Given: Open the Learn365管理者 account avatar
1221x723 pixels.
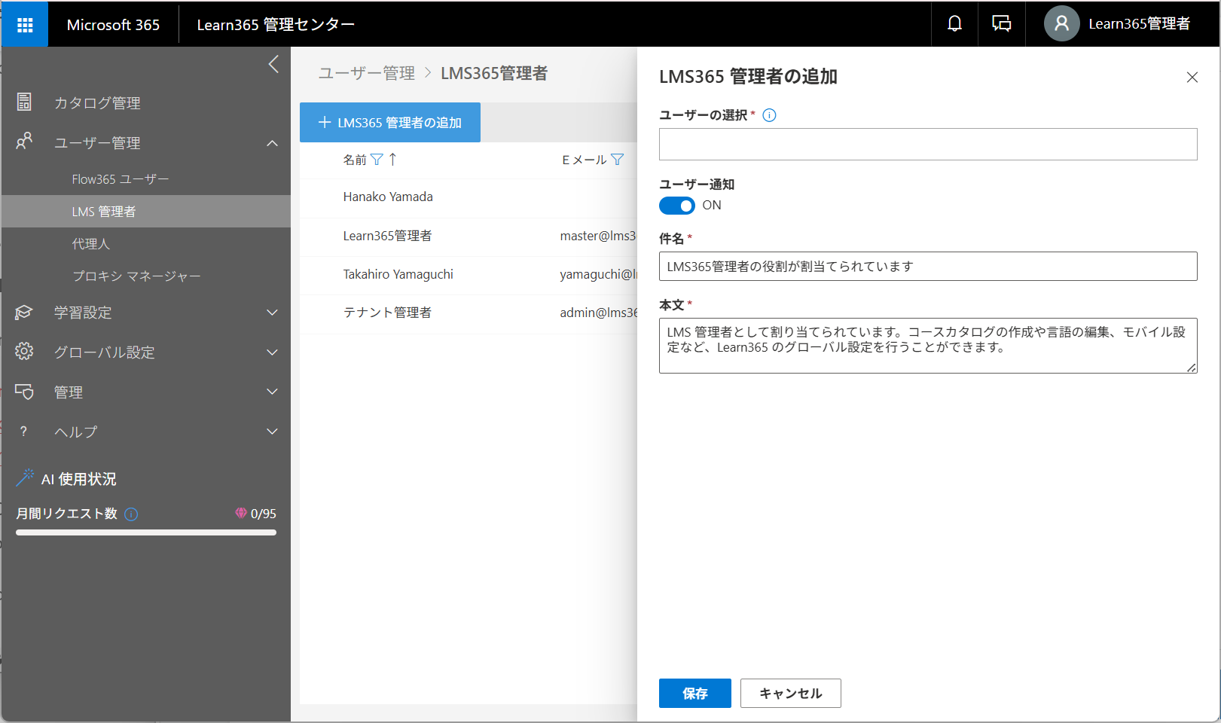Looking at the screenshot, I should (x=1061, y=24).
